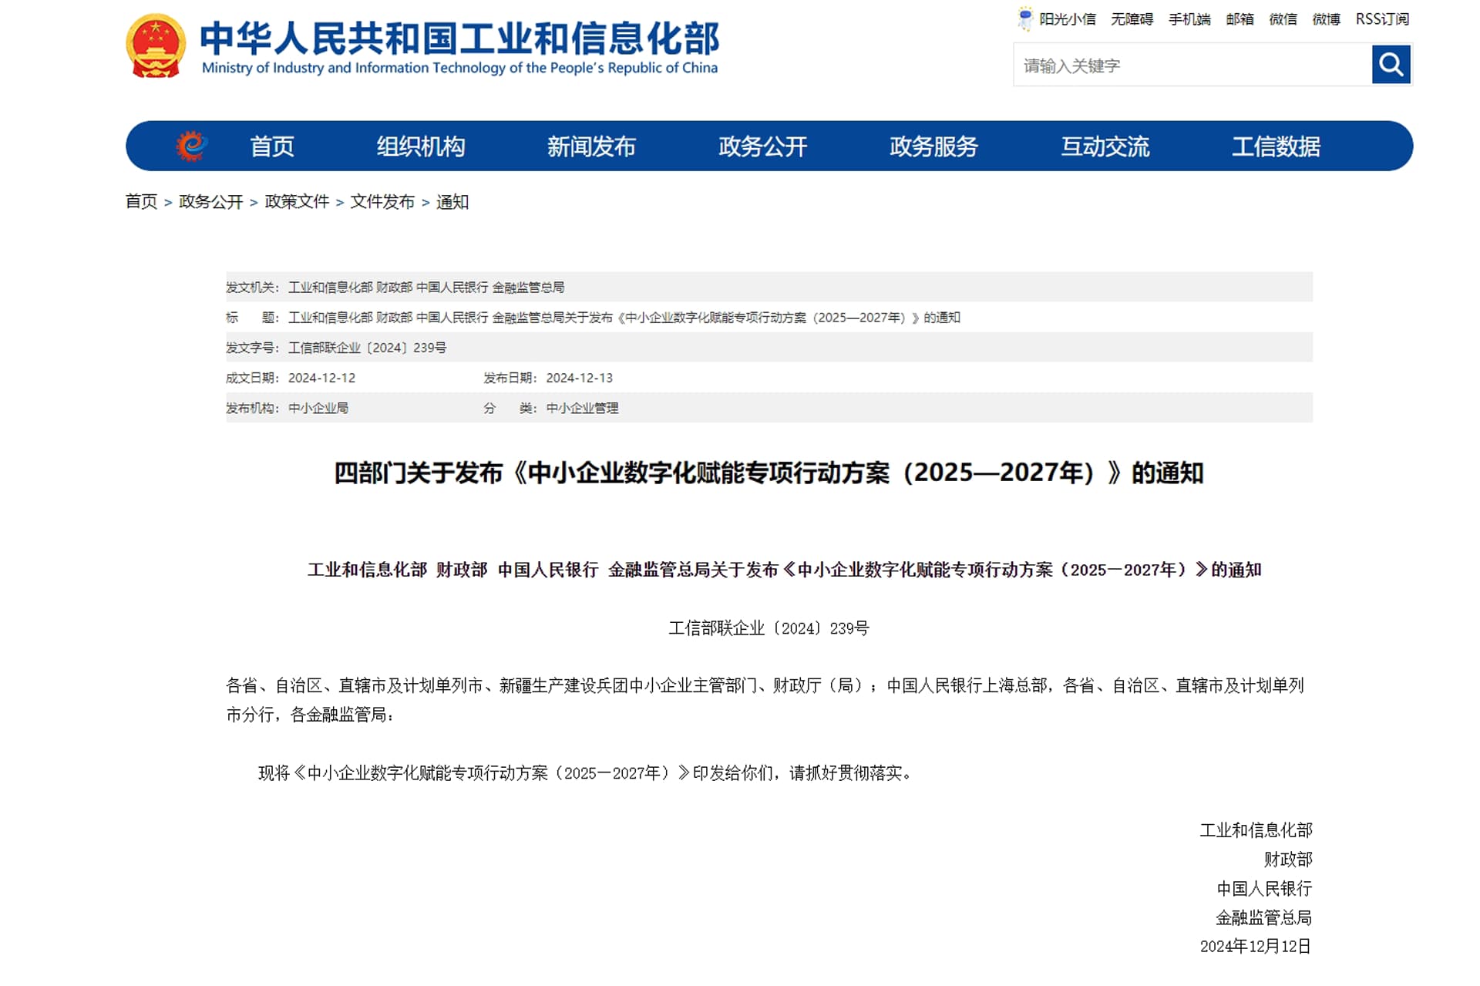Open the 手机端 mobile version link
Image resolution: width=1480 pixels, height=986 pixels.
click(x=1191, y=19)
